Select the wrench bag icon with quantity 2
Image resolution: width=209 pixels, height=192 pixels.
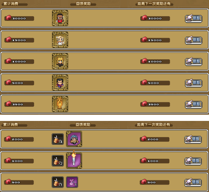coord(58,160)
